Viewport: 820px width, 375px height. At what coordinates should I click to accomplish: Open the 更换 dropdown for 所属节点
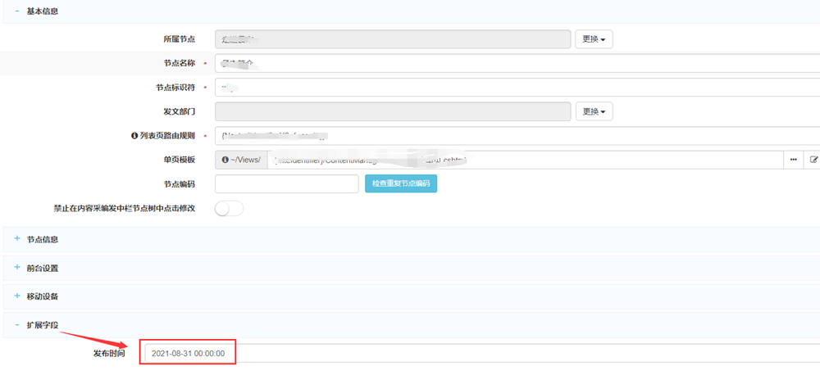tap(594, 39)
